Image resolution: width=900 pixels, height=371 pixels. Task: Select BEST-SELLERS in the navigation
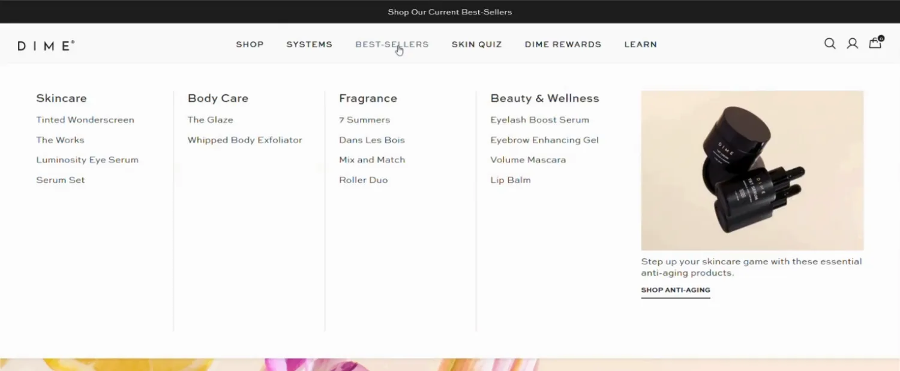point(392,44)
